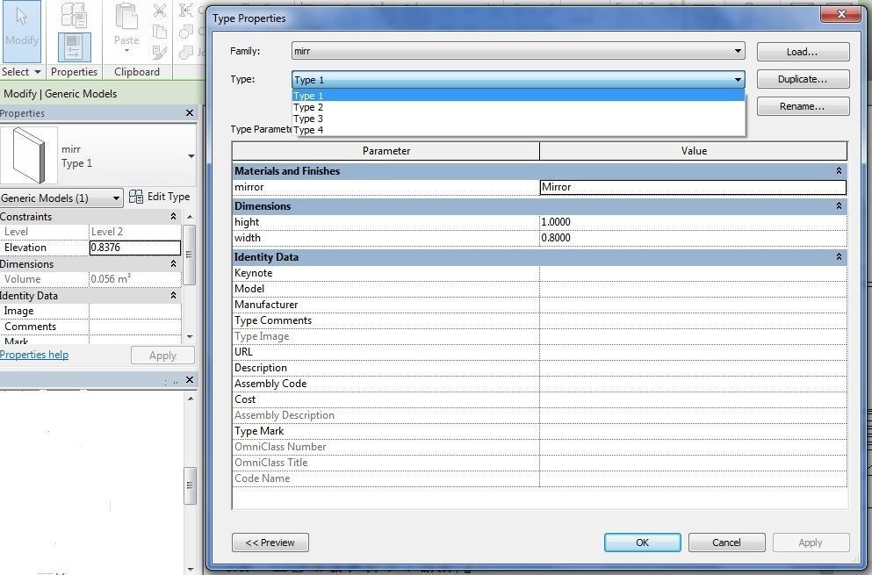Click the << Preview button
Image resolution: width=872 pixels, height=575 pixels.
point(270,543)
